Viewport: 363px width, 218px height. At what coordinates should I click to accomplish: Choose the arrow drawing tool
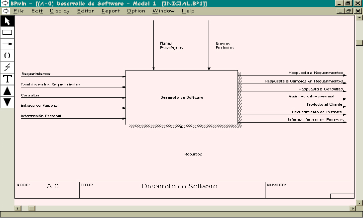[7, 44]
